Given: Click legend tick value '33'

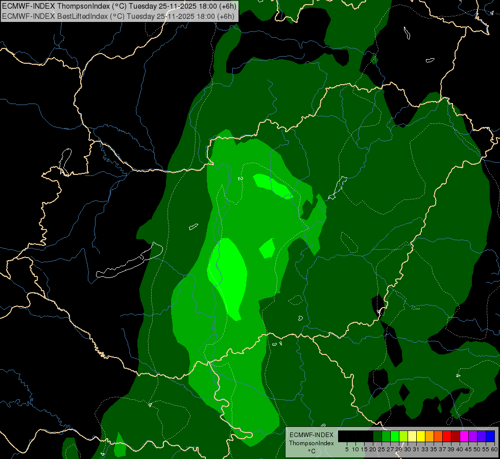Looking at the screenshot, I should 425,449.
